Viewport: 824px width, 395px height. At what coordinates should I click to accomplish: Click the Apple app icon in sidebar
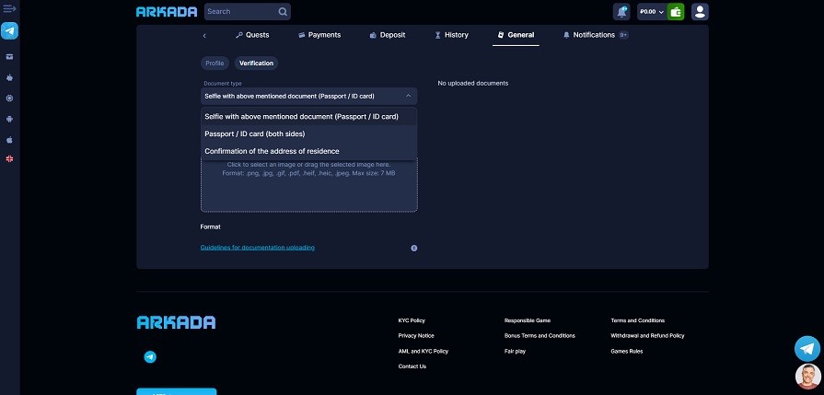[x=9, y=139]
